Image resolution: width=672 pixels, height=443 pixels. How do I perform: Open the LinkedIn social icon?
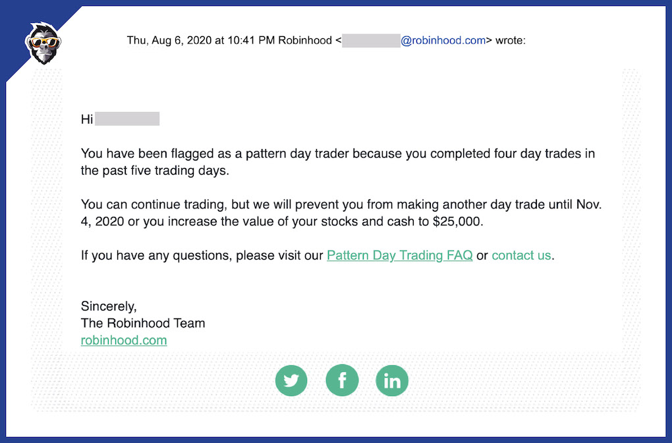point(392,380)
